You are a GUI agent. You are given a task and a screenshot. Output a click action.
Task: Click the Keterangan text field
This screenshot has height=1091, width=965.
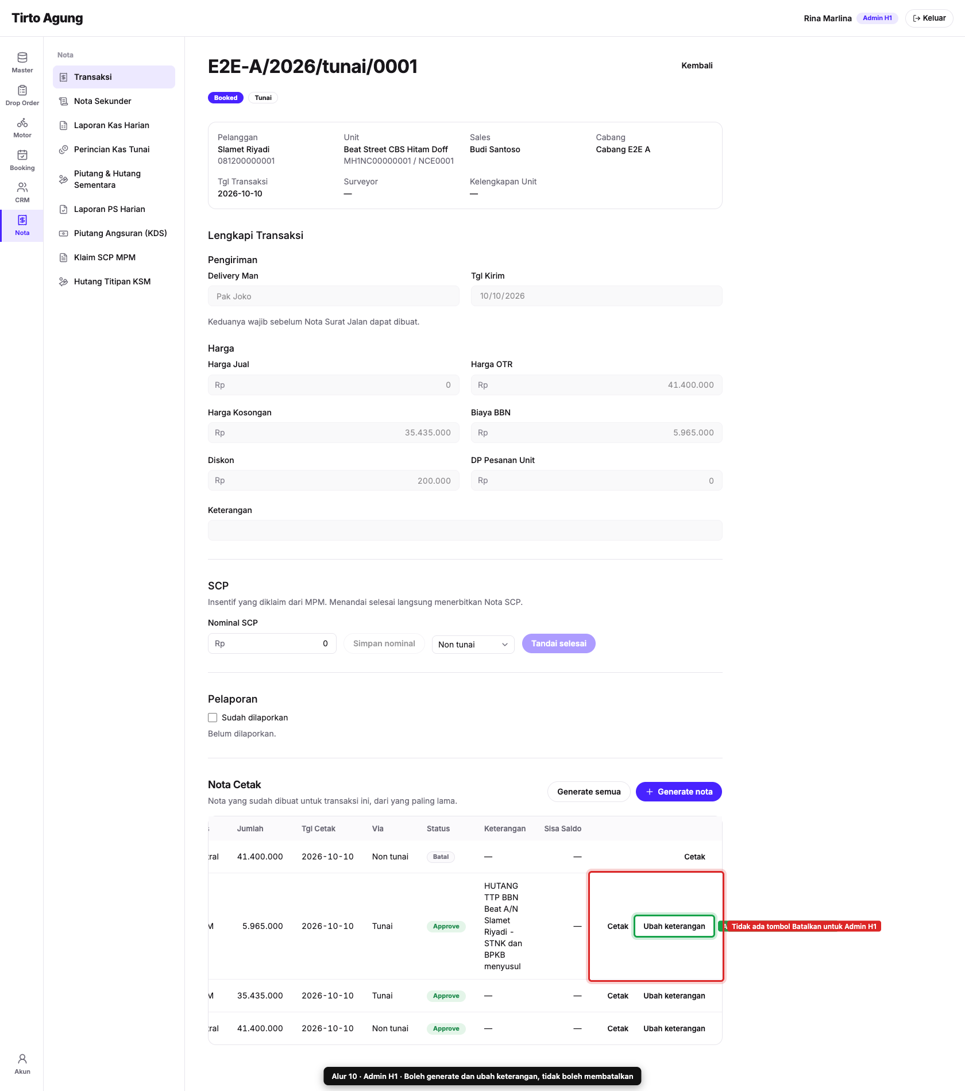coord(465,530)
